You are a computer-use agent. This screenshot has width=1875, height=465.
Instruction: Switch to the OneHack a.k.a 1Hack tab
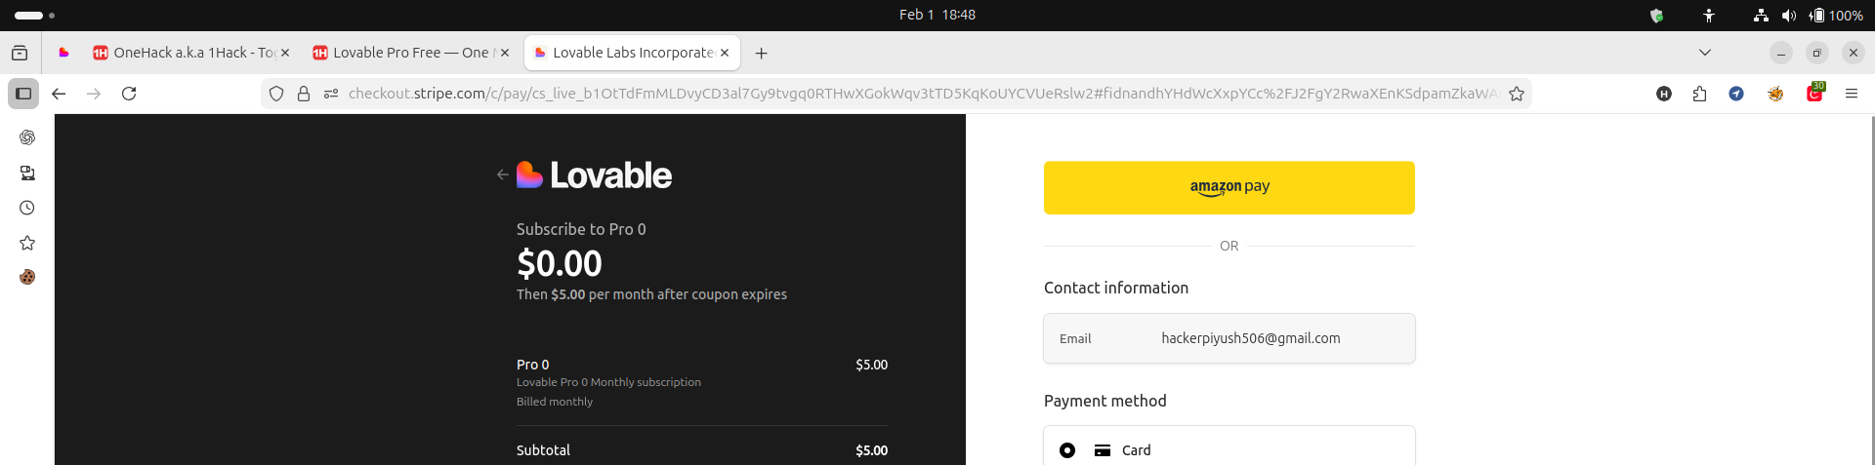tap(184, 53)
